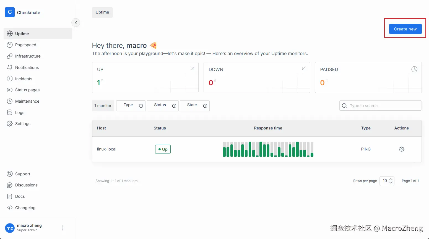This screenshot has height=239, width=429.
Task: Open the Status filter dropdown
Action: tap(163, 106)
